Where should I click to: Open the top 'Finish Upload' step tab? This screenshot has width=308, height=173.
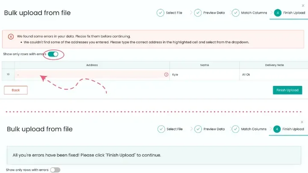pyautogui.click(x=294, y=13)
